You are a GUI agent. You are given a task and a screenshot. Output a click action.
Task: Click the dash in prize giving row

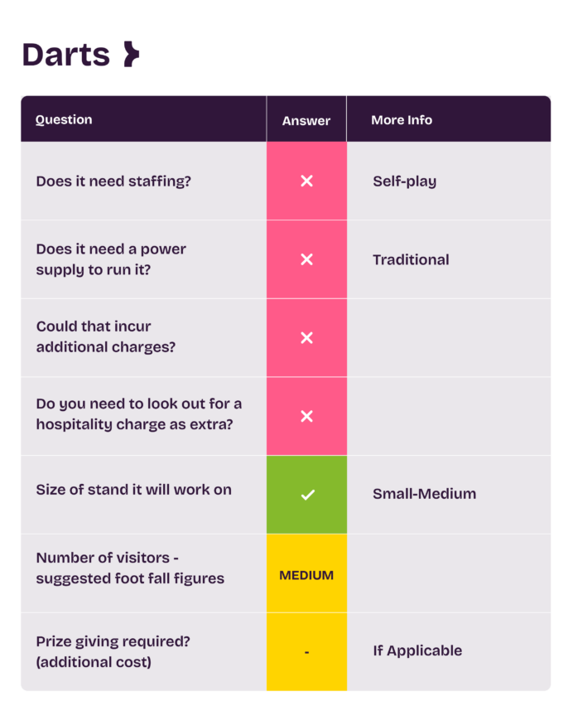tap(306, 652)
